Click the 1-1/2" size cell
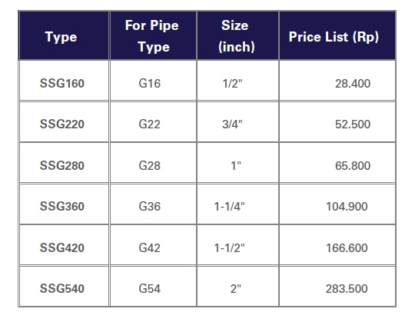415x322 pixels. (x=237, y=245)
